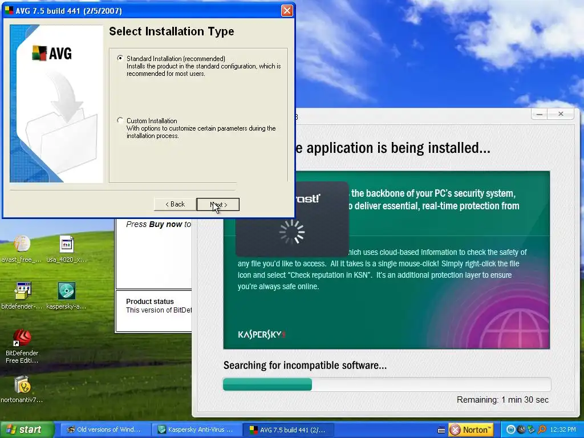Open the Windows Start menu
Screen dimensions: 584x438
[27, 429]
